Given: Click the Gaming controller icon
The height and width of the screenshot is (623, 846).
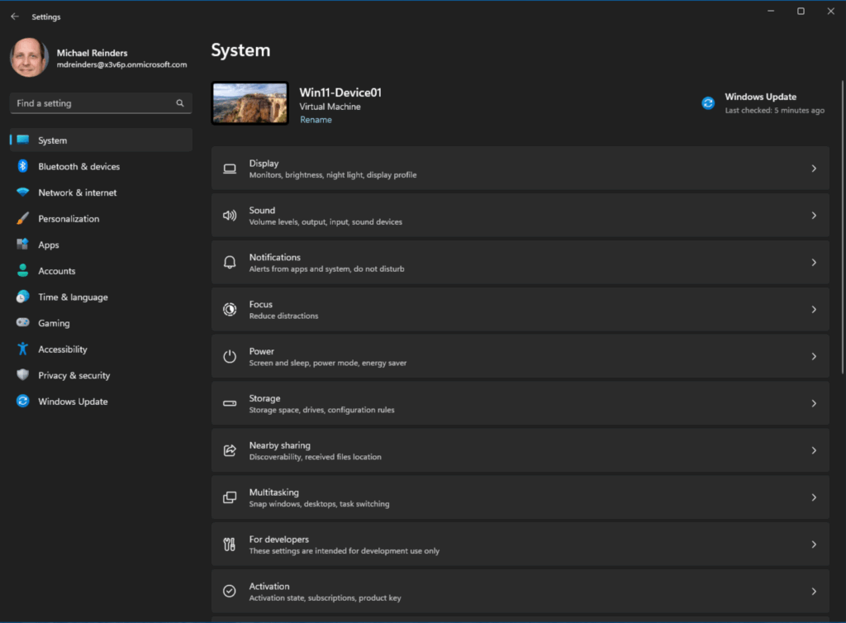Looking at the screenshot, I should [22, 322].
